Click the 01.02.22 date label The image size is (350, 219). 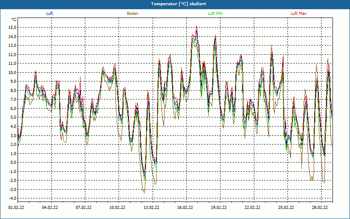pyautogui.click(x=16, y=208)
